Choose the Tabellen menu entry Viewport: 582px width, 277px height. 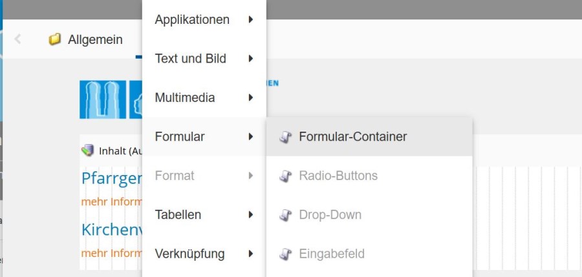[178, 214]
